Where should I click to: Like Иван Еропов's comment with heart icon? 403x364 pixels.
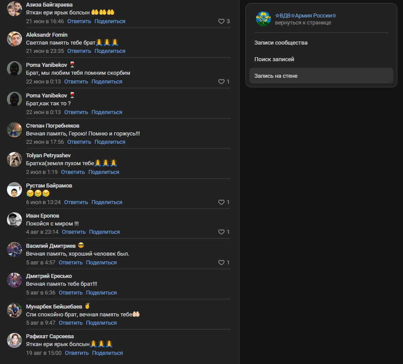(x=221, y=232)
